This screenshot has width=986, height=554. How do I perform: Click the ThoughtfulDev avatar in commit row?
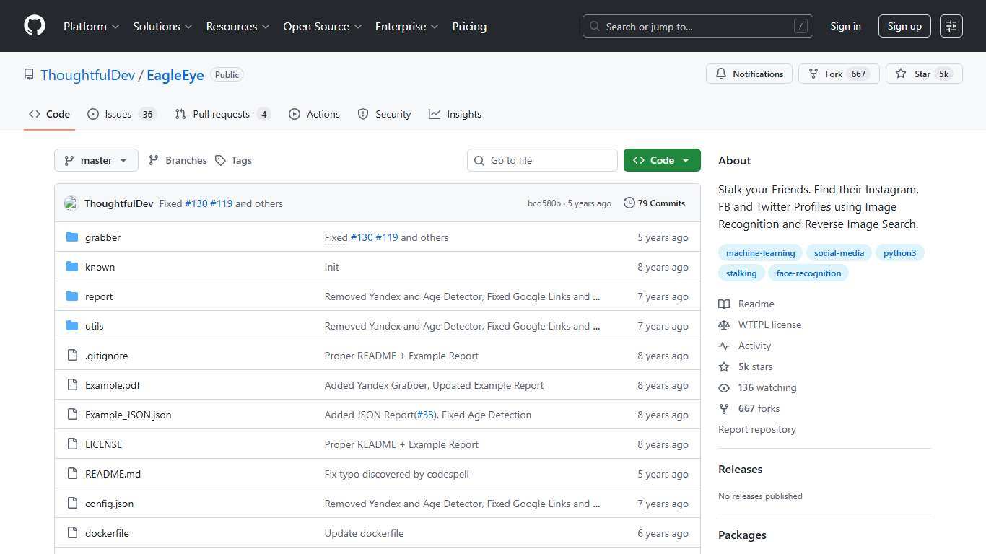pyautogui.click(x=71, y=203)
